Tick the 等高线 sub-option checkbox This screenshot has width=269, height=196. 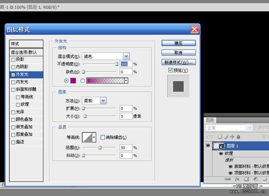point(18,97)
